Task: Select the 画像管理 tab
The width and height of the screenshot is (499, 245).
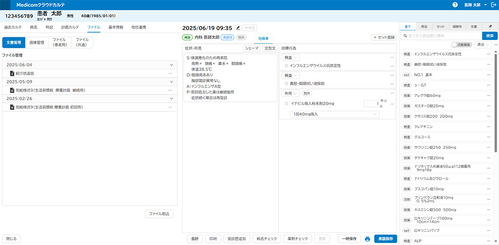Action: (36, 42)
